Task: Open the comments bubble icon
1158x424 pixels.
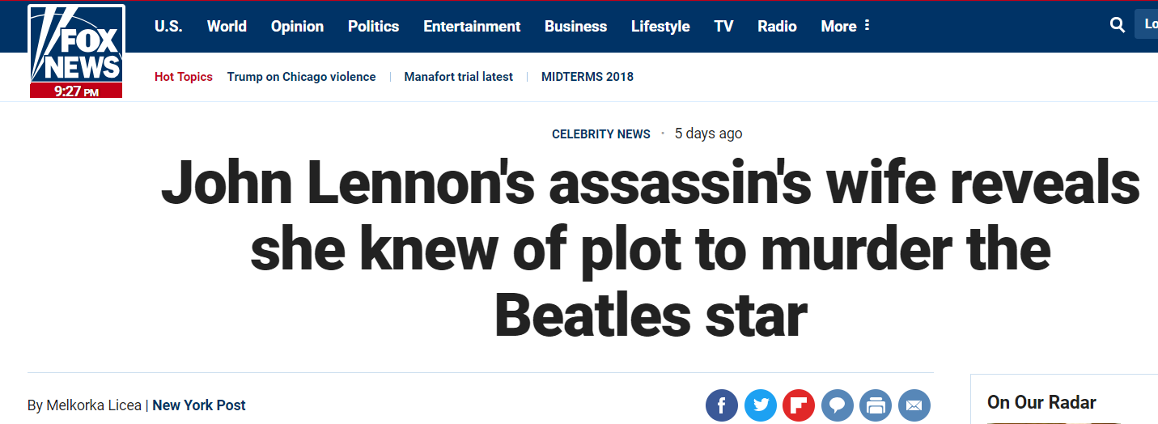Action: [x=837, y=405]
